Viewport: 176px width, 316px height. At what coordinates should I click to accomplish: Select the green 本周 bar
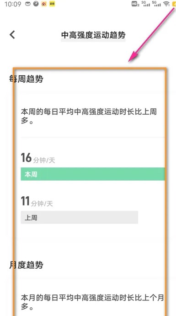point(93,174)
